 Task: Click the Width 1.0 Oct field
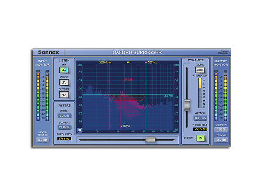pyautogui.click(x=64, y=116)
